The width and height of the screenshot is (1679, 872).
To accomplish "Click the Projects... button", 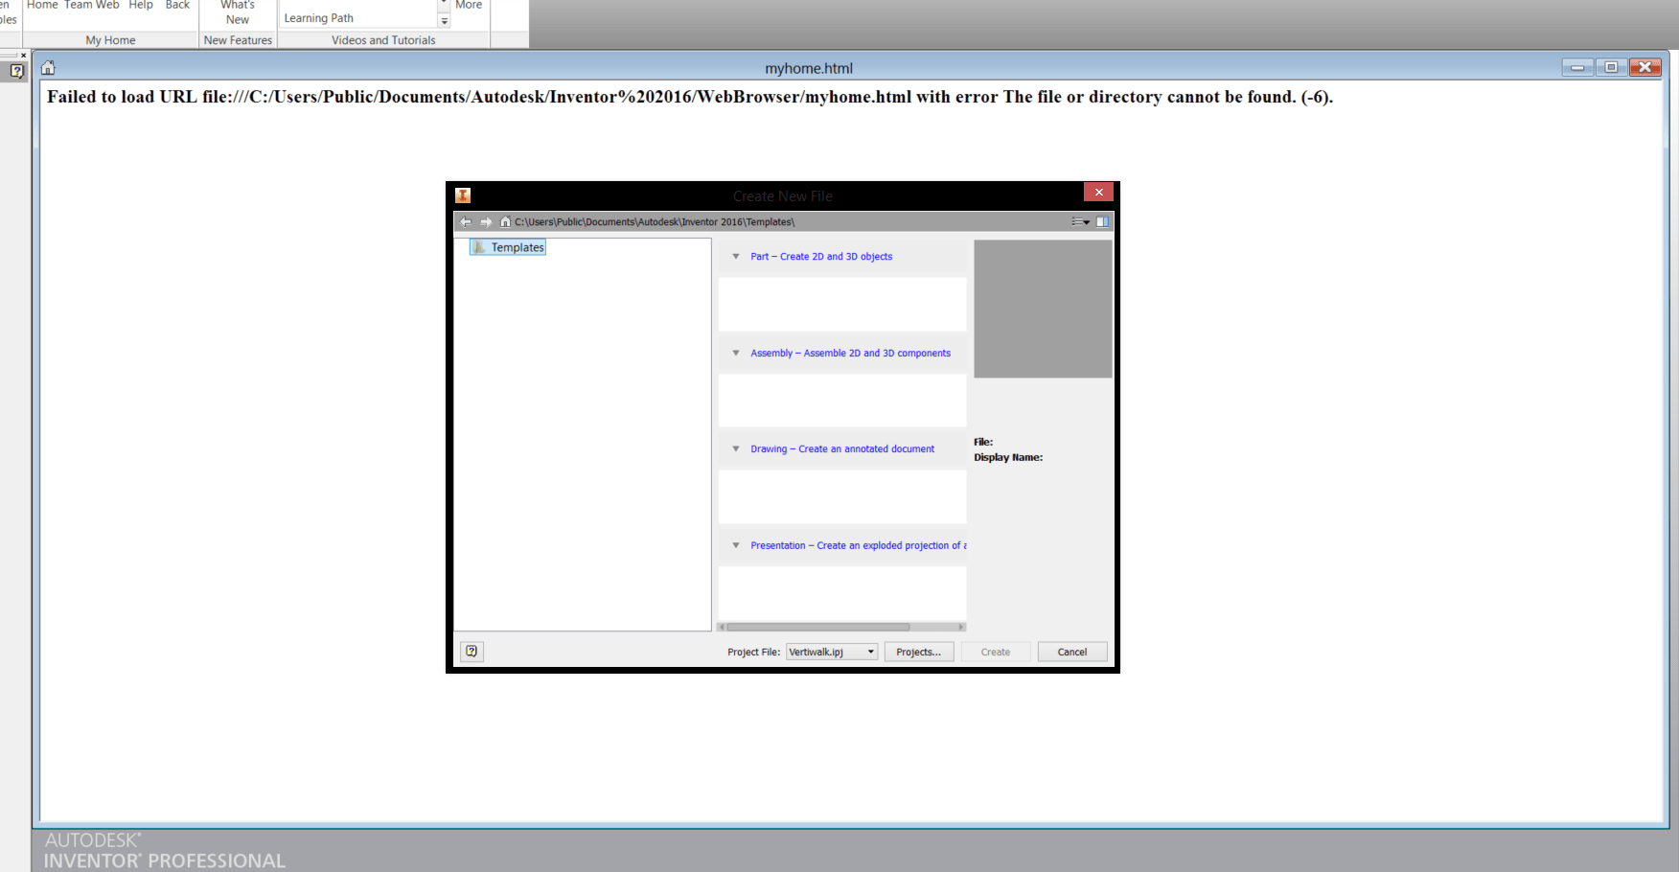I will [x=917, y=652].
